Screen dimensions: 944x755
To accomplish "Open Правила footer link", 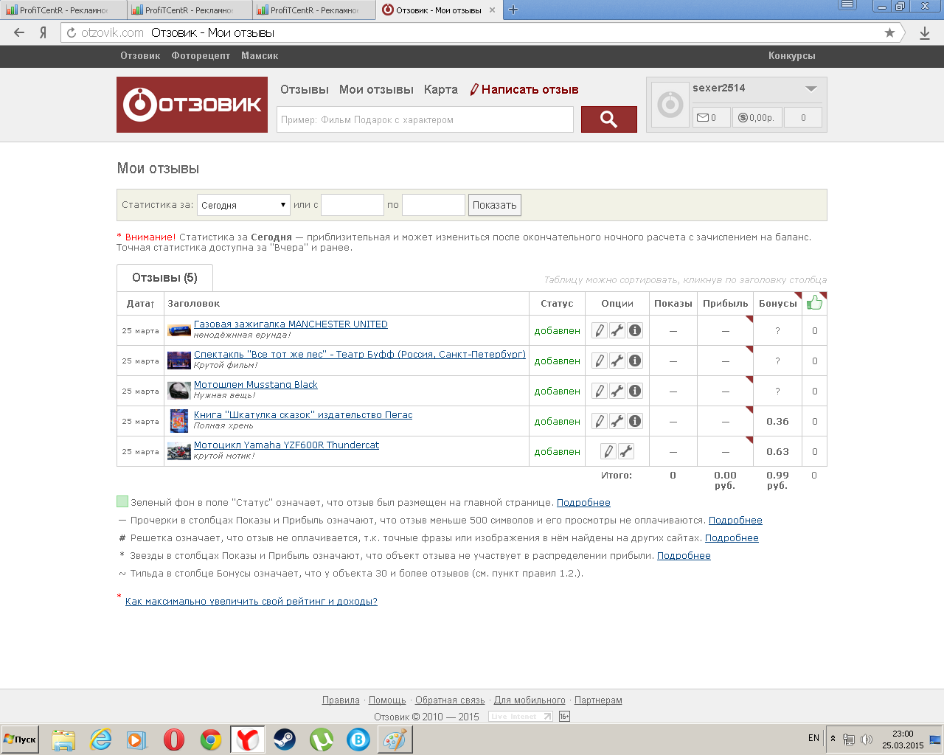I will click(341, 700).
